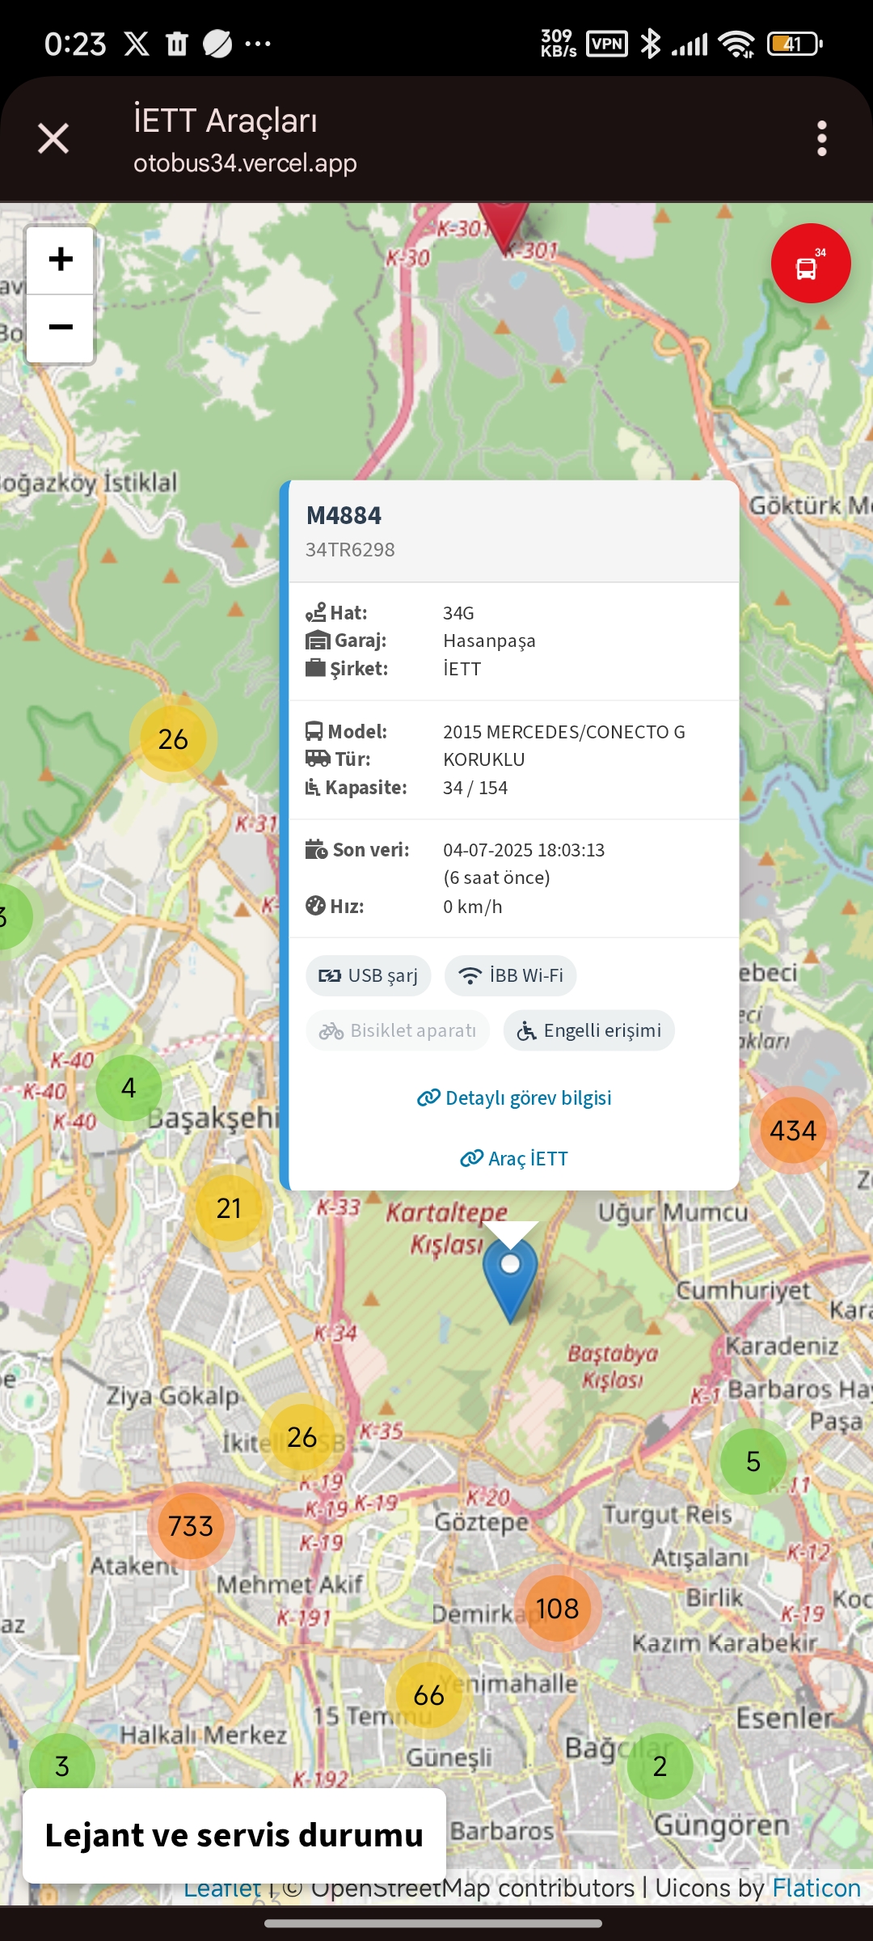The width and height of the screenshot is (873, 1941).
Task: Tap the Wi-Fi signal icon in status bar
Action: pyautogui.click(x=736, y=44)
